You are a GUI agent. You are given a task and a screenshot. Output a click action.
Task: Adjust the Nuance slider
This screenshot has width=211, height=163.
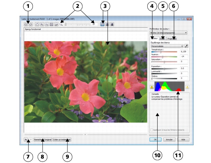pyautogui.click(x=164, y=57)
